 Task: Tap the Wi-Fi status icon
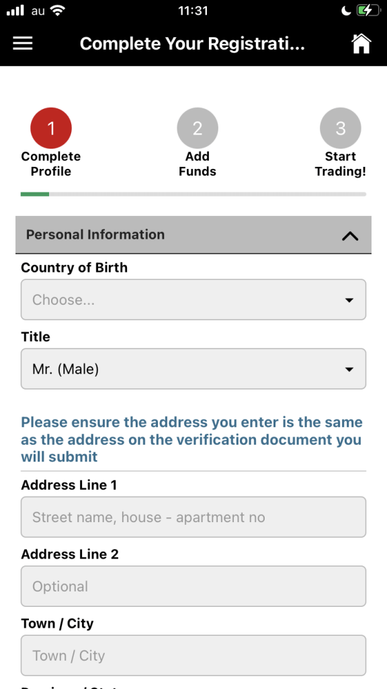coord(58,11)
